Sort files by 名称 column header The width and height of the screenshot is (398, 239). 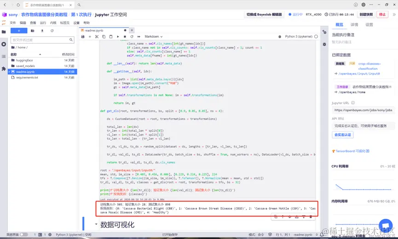[13, 55]
